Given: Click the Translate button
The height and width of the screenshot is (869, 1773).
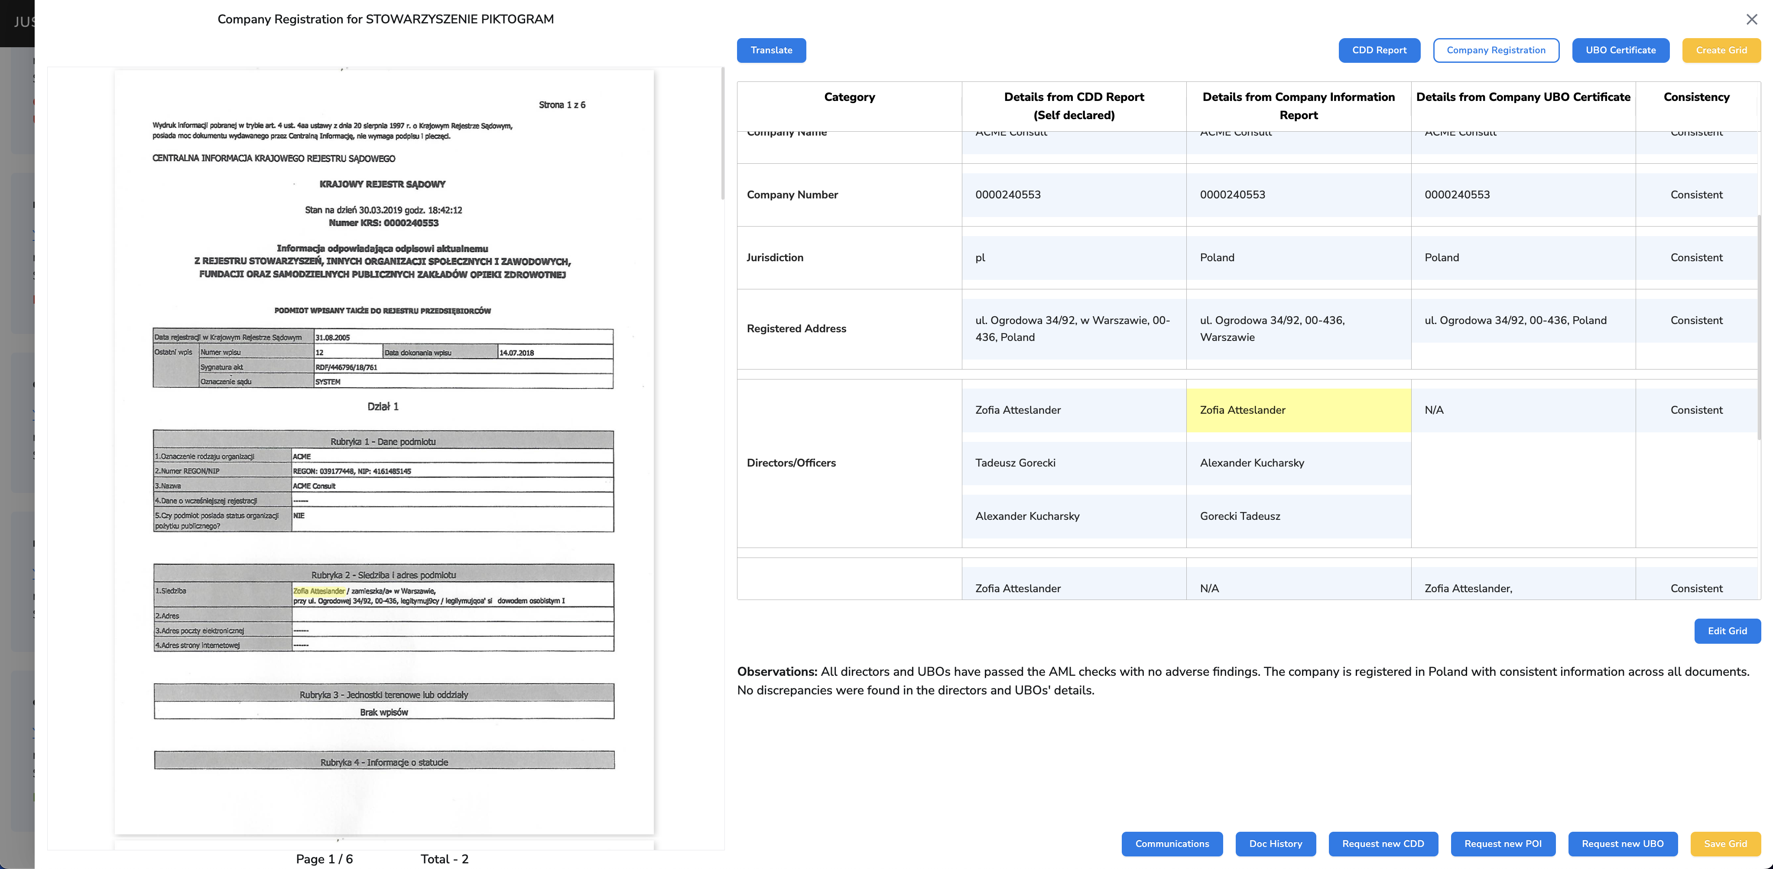Looking at the screenshot, I should (x=771, y=50).
